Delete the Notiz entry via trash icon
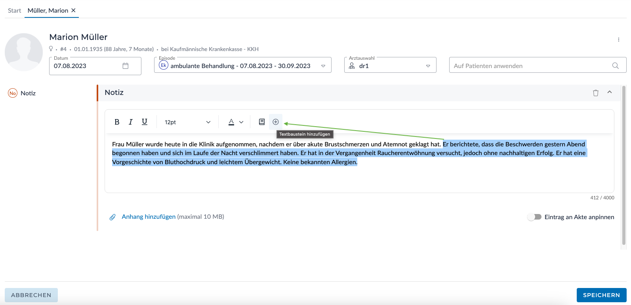Image resolution: width=631 pixels, height=305 pixels. (x=595, y=93)
